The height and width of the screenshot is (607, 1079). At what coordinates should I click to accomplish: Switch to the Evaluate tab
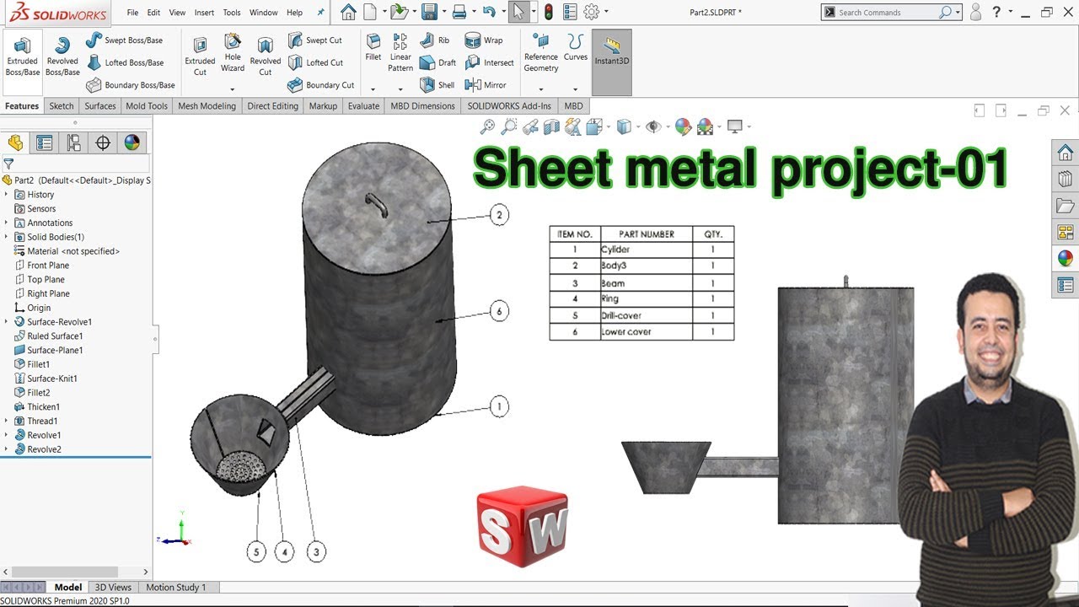[x=363, y=106]
